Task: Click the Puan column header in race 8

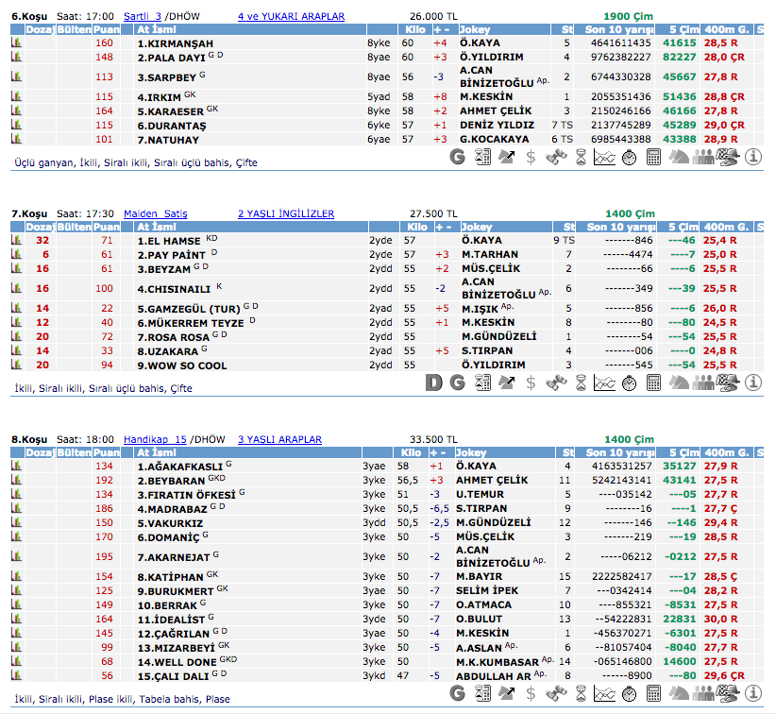Action: (x=106, y=452)
